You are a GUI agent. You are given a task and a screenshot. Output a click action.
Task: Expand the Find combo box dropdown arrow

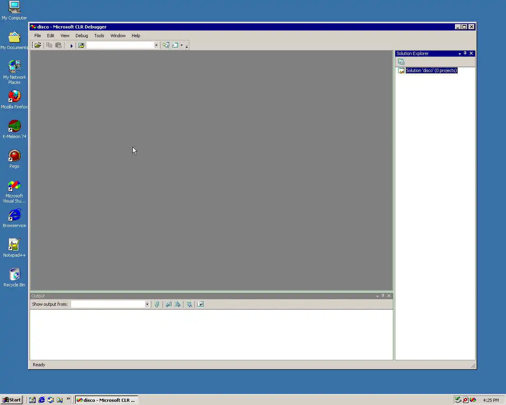(156, 45)
